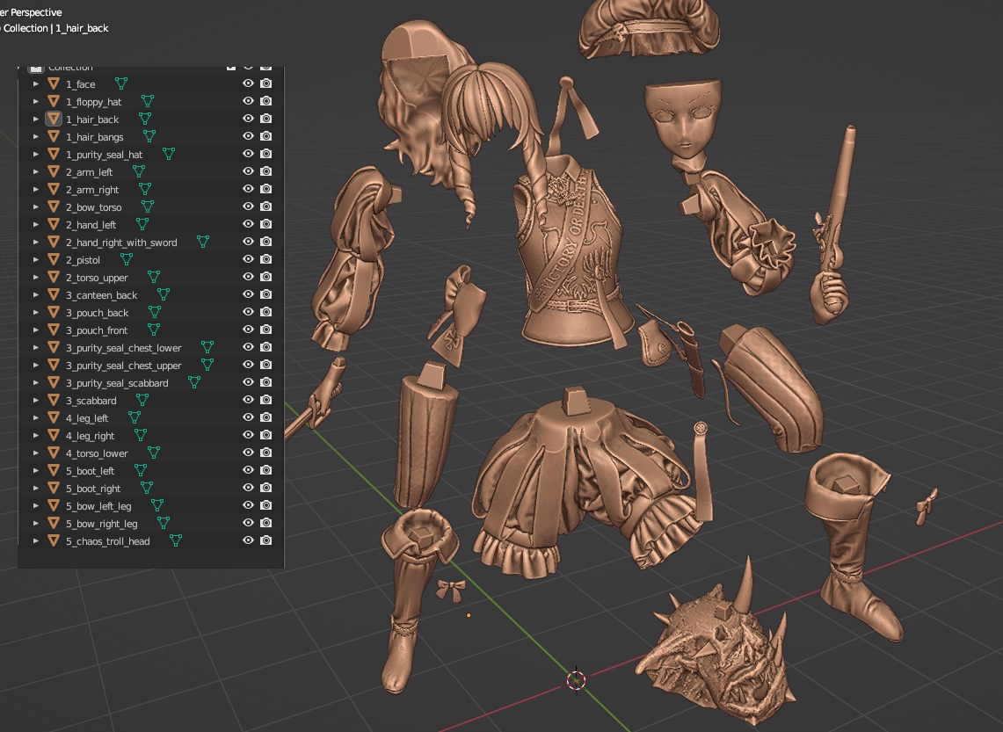Image resolution: width=1003 pixels, height=732 pixels.
Task: Click the object icon for 2_arm_right
Action: click(54, 189)
